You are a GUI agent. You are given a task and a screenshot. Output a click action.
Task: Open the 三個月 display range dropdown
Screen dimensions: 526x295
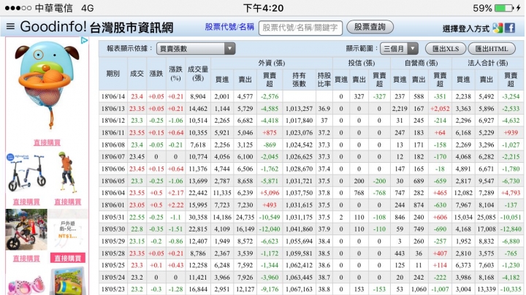point(399,49)
